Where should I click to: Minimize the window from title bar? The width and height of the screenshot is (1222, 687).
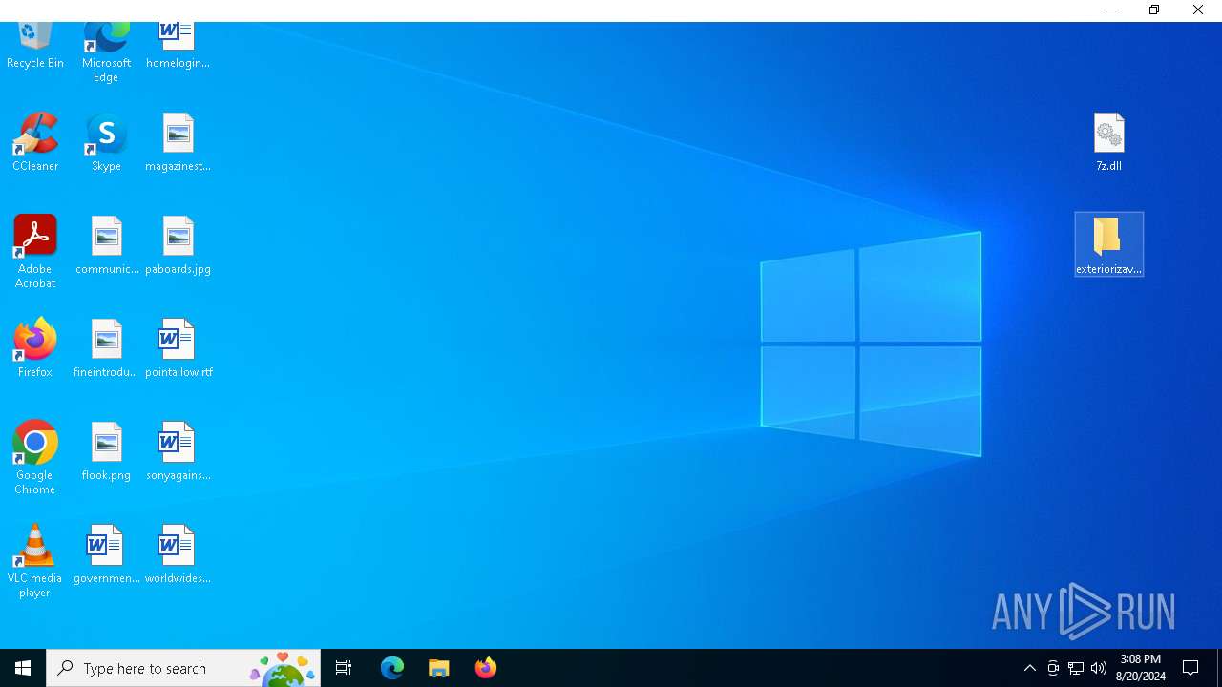point(1111,10)
